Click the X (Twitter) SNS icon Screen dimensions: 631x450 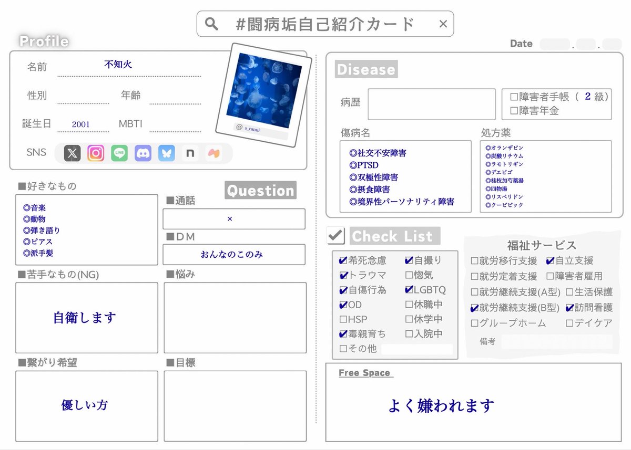(72, 153)
